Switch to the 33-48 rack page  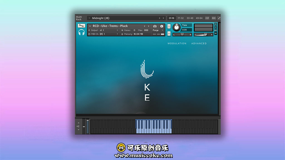coord(190,18)
